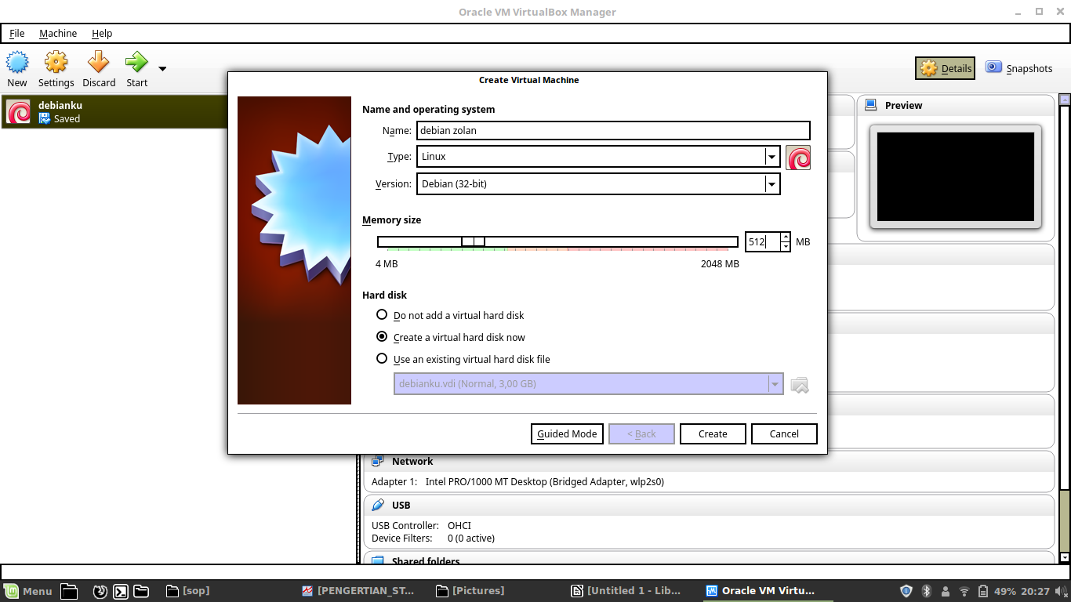Open the Mint Menu on the taskbar

(28, 591)
